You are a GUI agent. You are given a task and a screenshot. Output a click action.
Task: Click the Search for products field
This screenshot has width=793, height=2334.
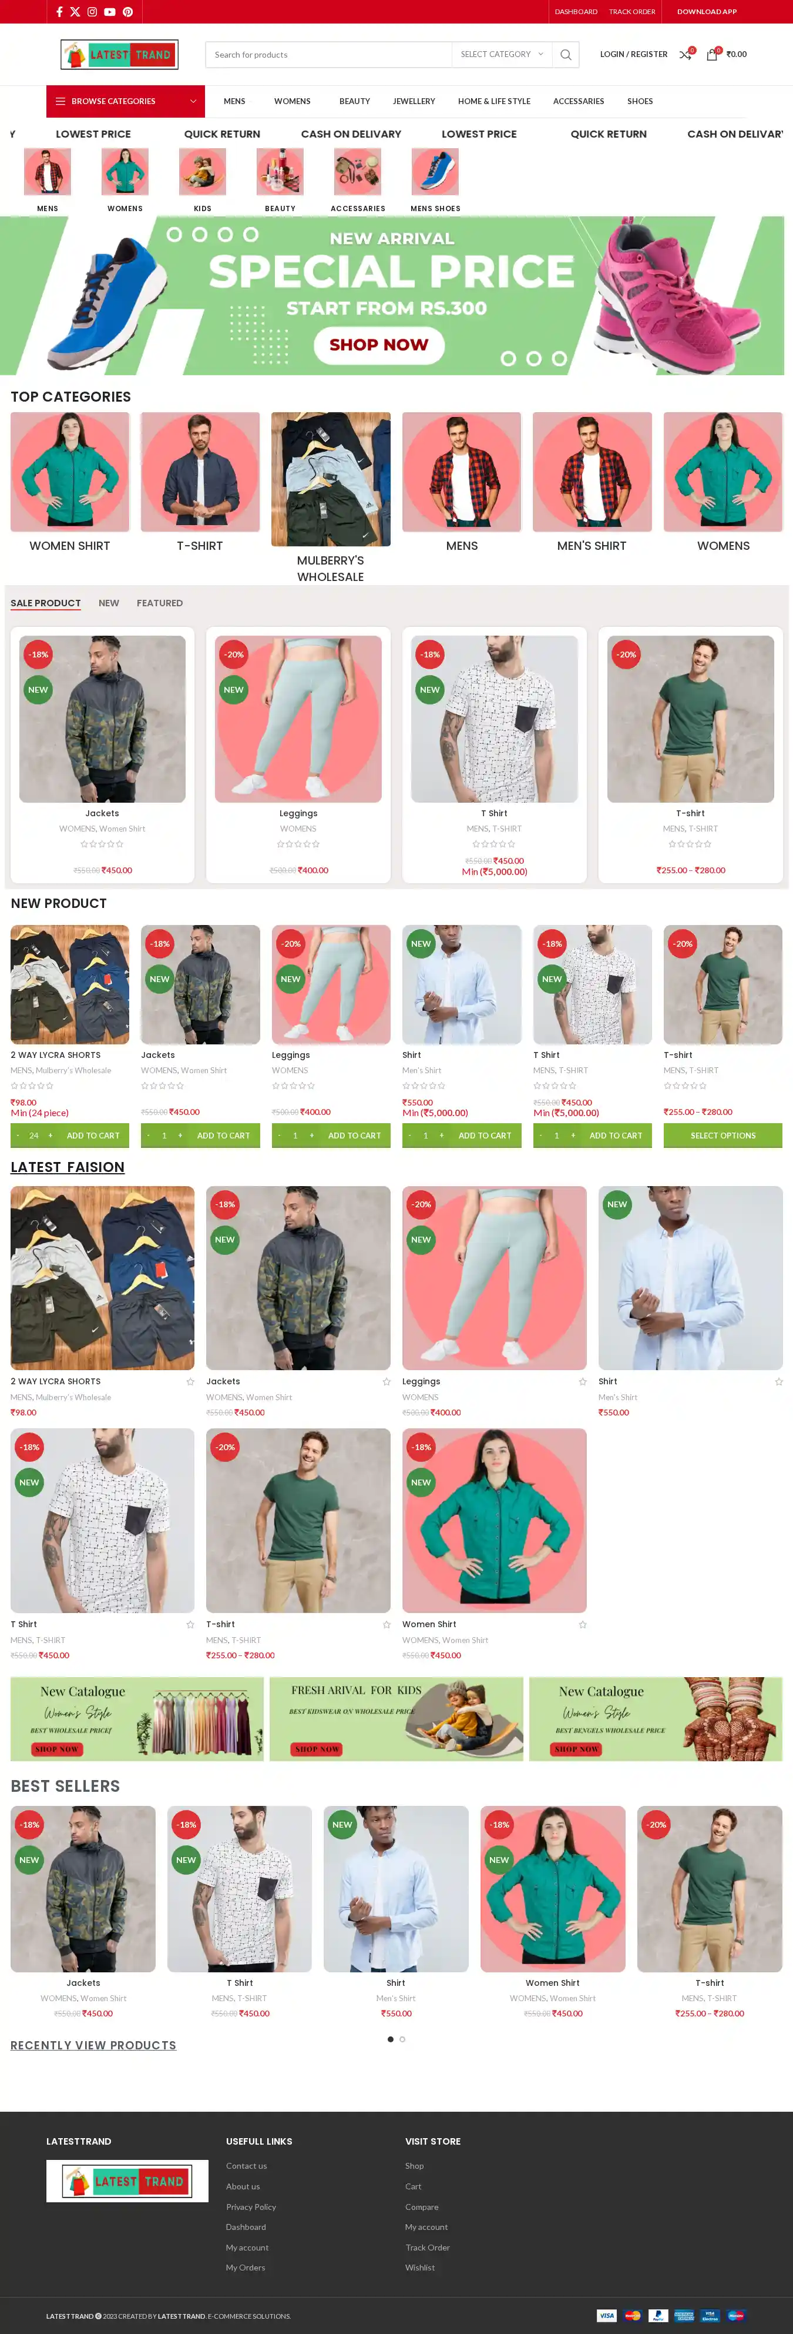tap(328, 54)
